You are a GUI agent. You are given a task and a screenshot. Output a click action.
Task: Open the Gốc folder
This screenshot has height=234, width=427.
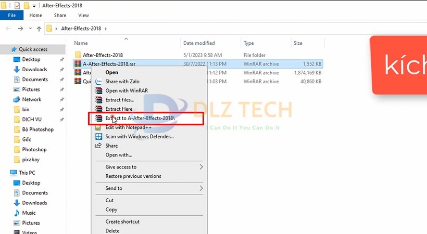click(27, 139)
